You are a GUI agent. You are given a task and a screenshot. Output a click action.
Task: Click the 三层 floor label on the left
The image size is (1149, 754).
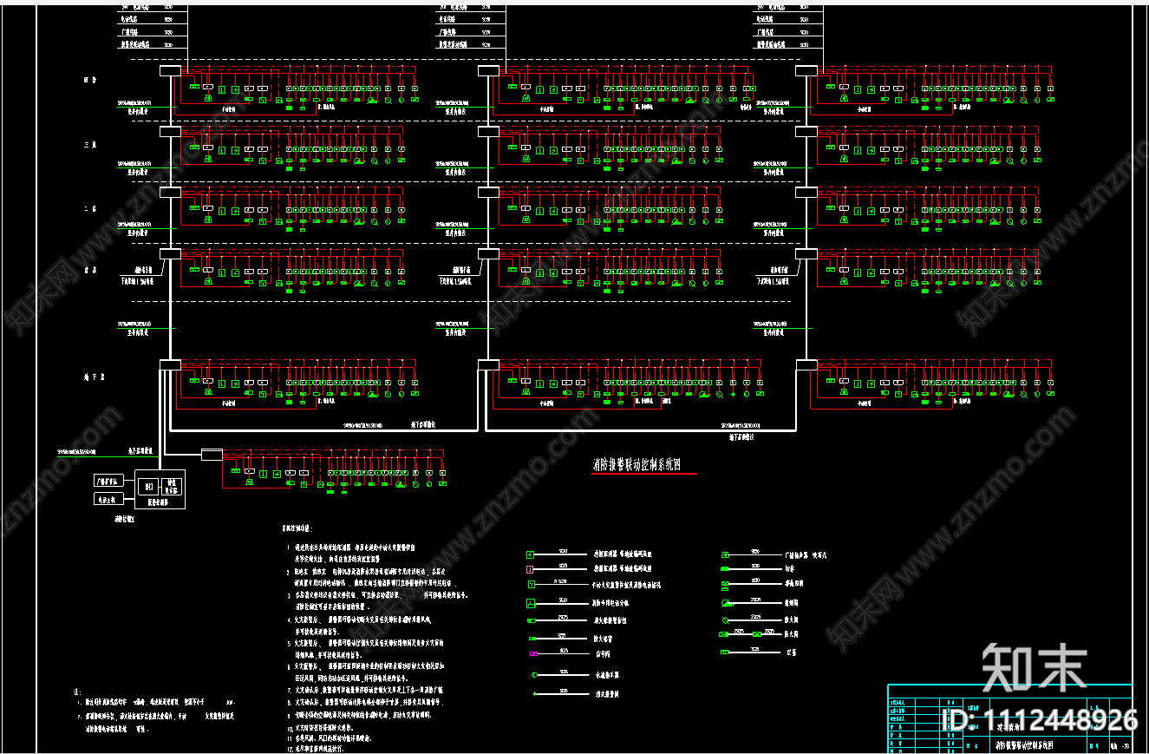point(90,142)
